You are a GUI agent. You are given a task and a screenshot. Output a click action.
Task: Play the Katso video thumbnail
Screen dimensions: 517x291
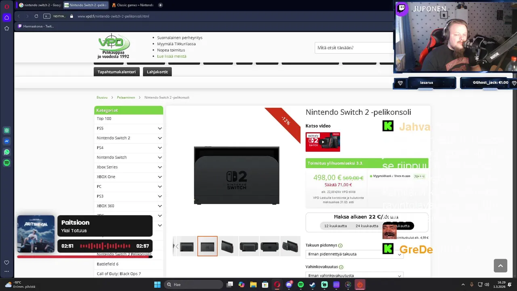(323, 142)
